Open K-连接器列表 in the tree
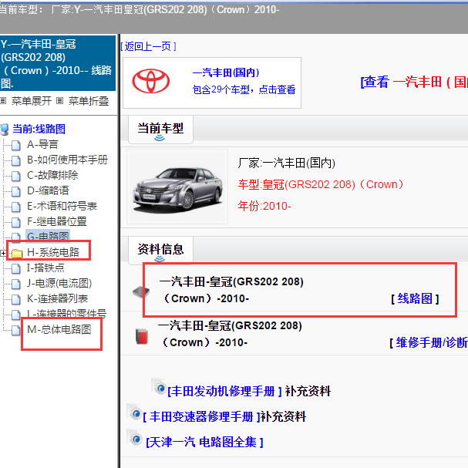The image size is (468, 468). (57, 299)
